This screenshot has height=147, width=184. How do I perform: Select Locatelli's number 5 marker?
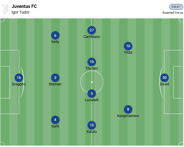pyautogui.click(x=92, y=94)
